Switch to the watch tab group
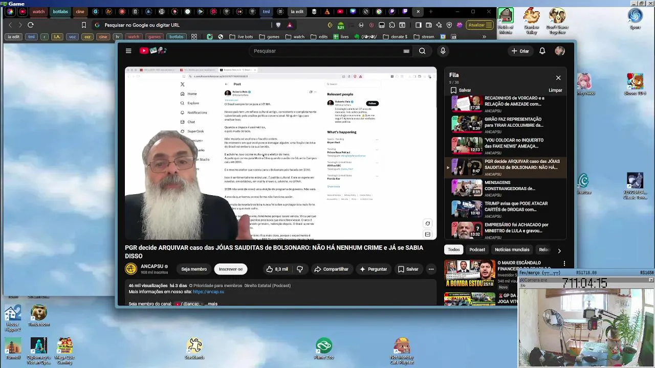Viewport: 655px width, 368px height. point(38,11)
